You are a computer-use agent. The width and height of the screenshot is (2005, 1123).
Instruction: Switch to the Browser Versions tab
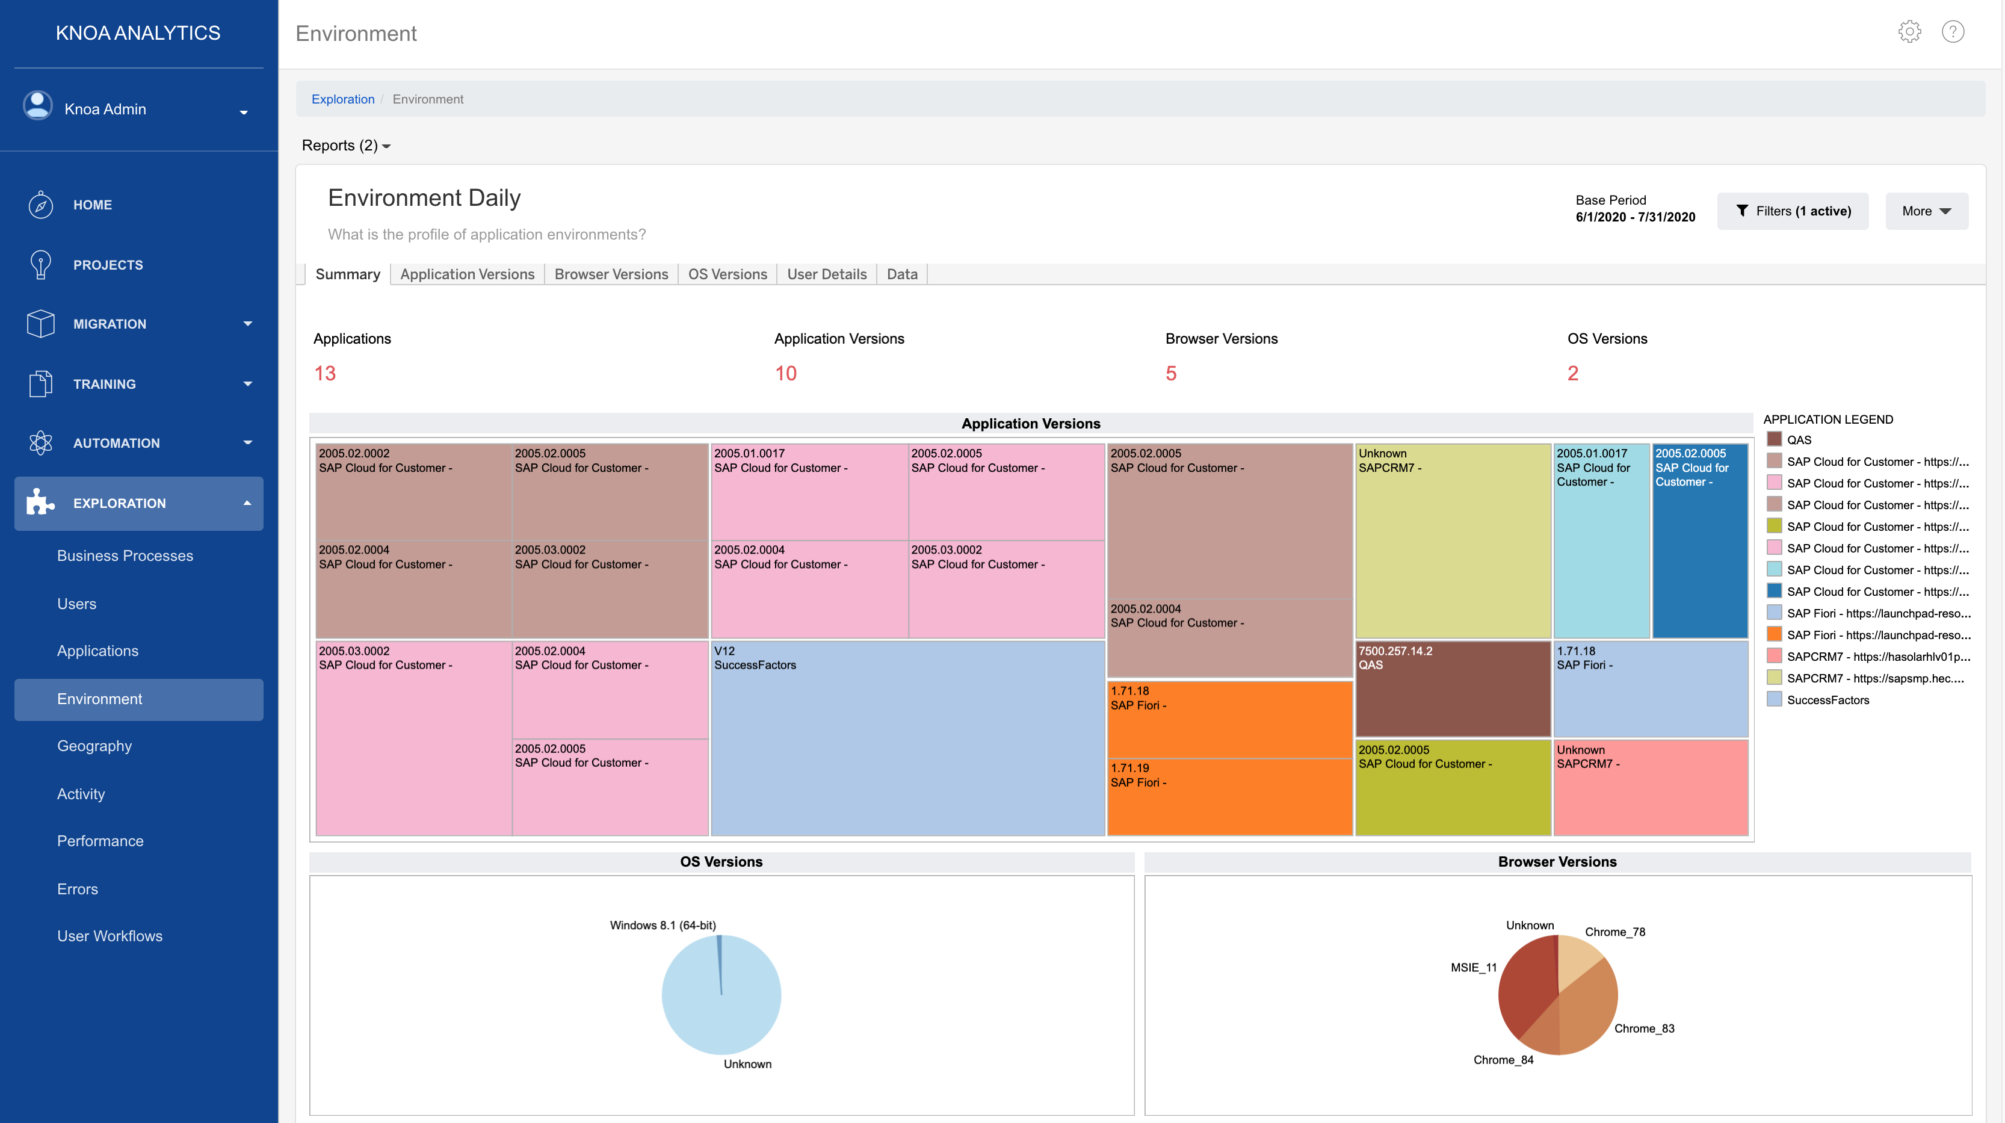coord(611,274)
